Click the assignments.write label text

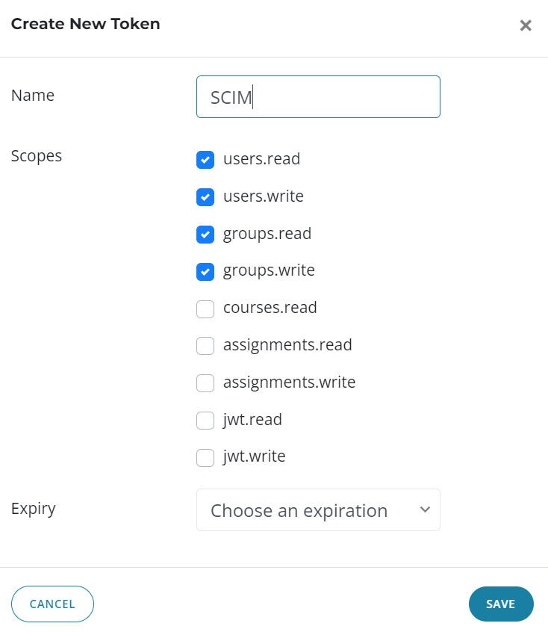click(x=289, y=382)
